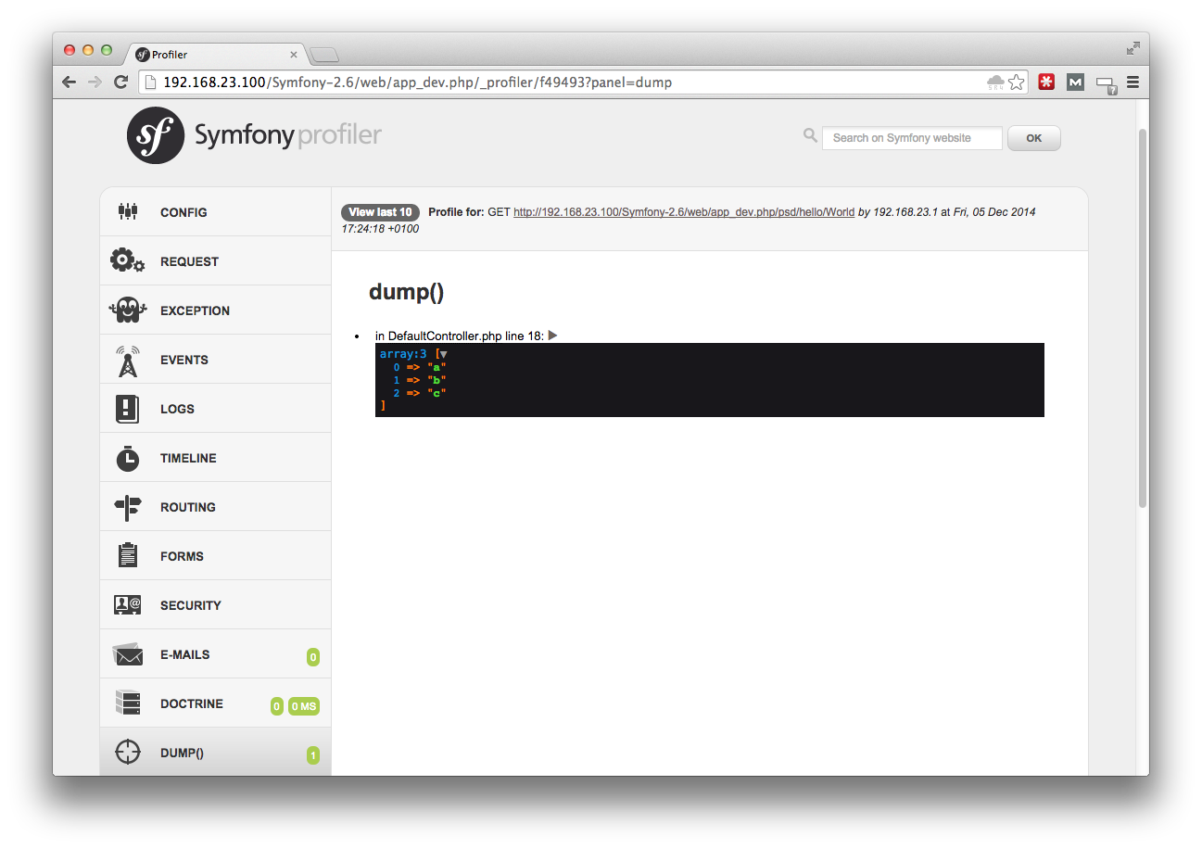1202x849 pixels.
Task: Click the dump() heading
Action: [406, 292]
